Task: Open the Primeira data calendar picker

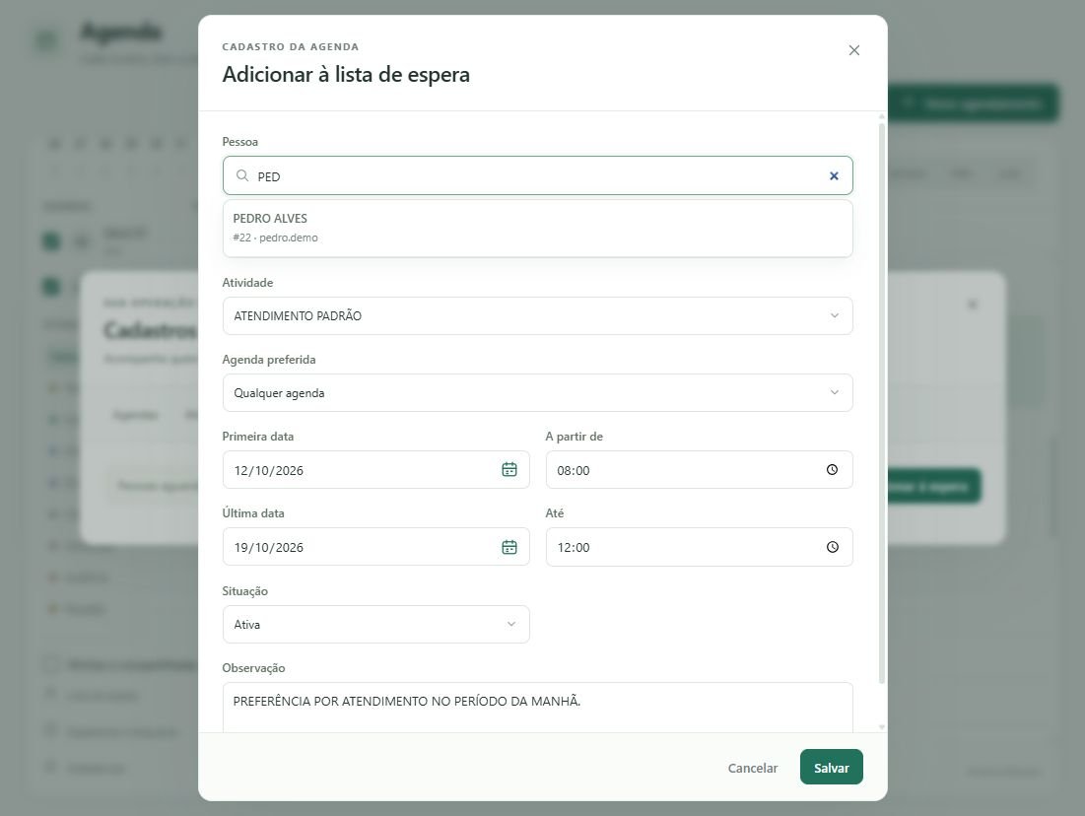Action: [x=509, y=470]
